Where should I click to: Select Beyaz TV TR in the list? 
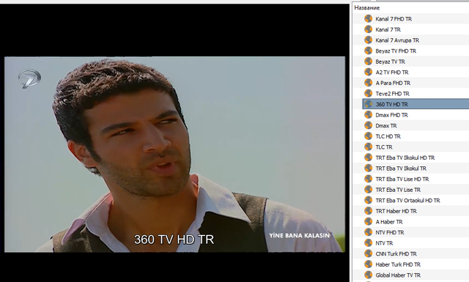(390, 62)
